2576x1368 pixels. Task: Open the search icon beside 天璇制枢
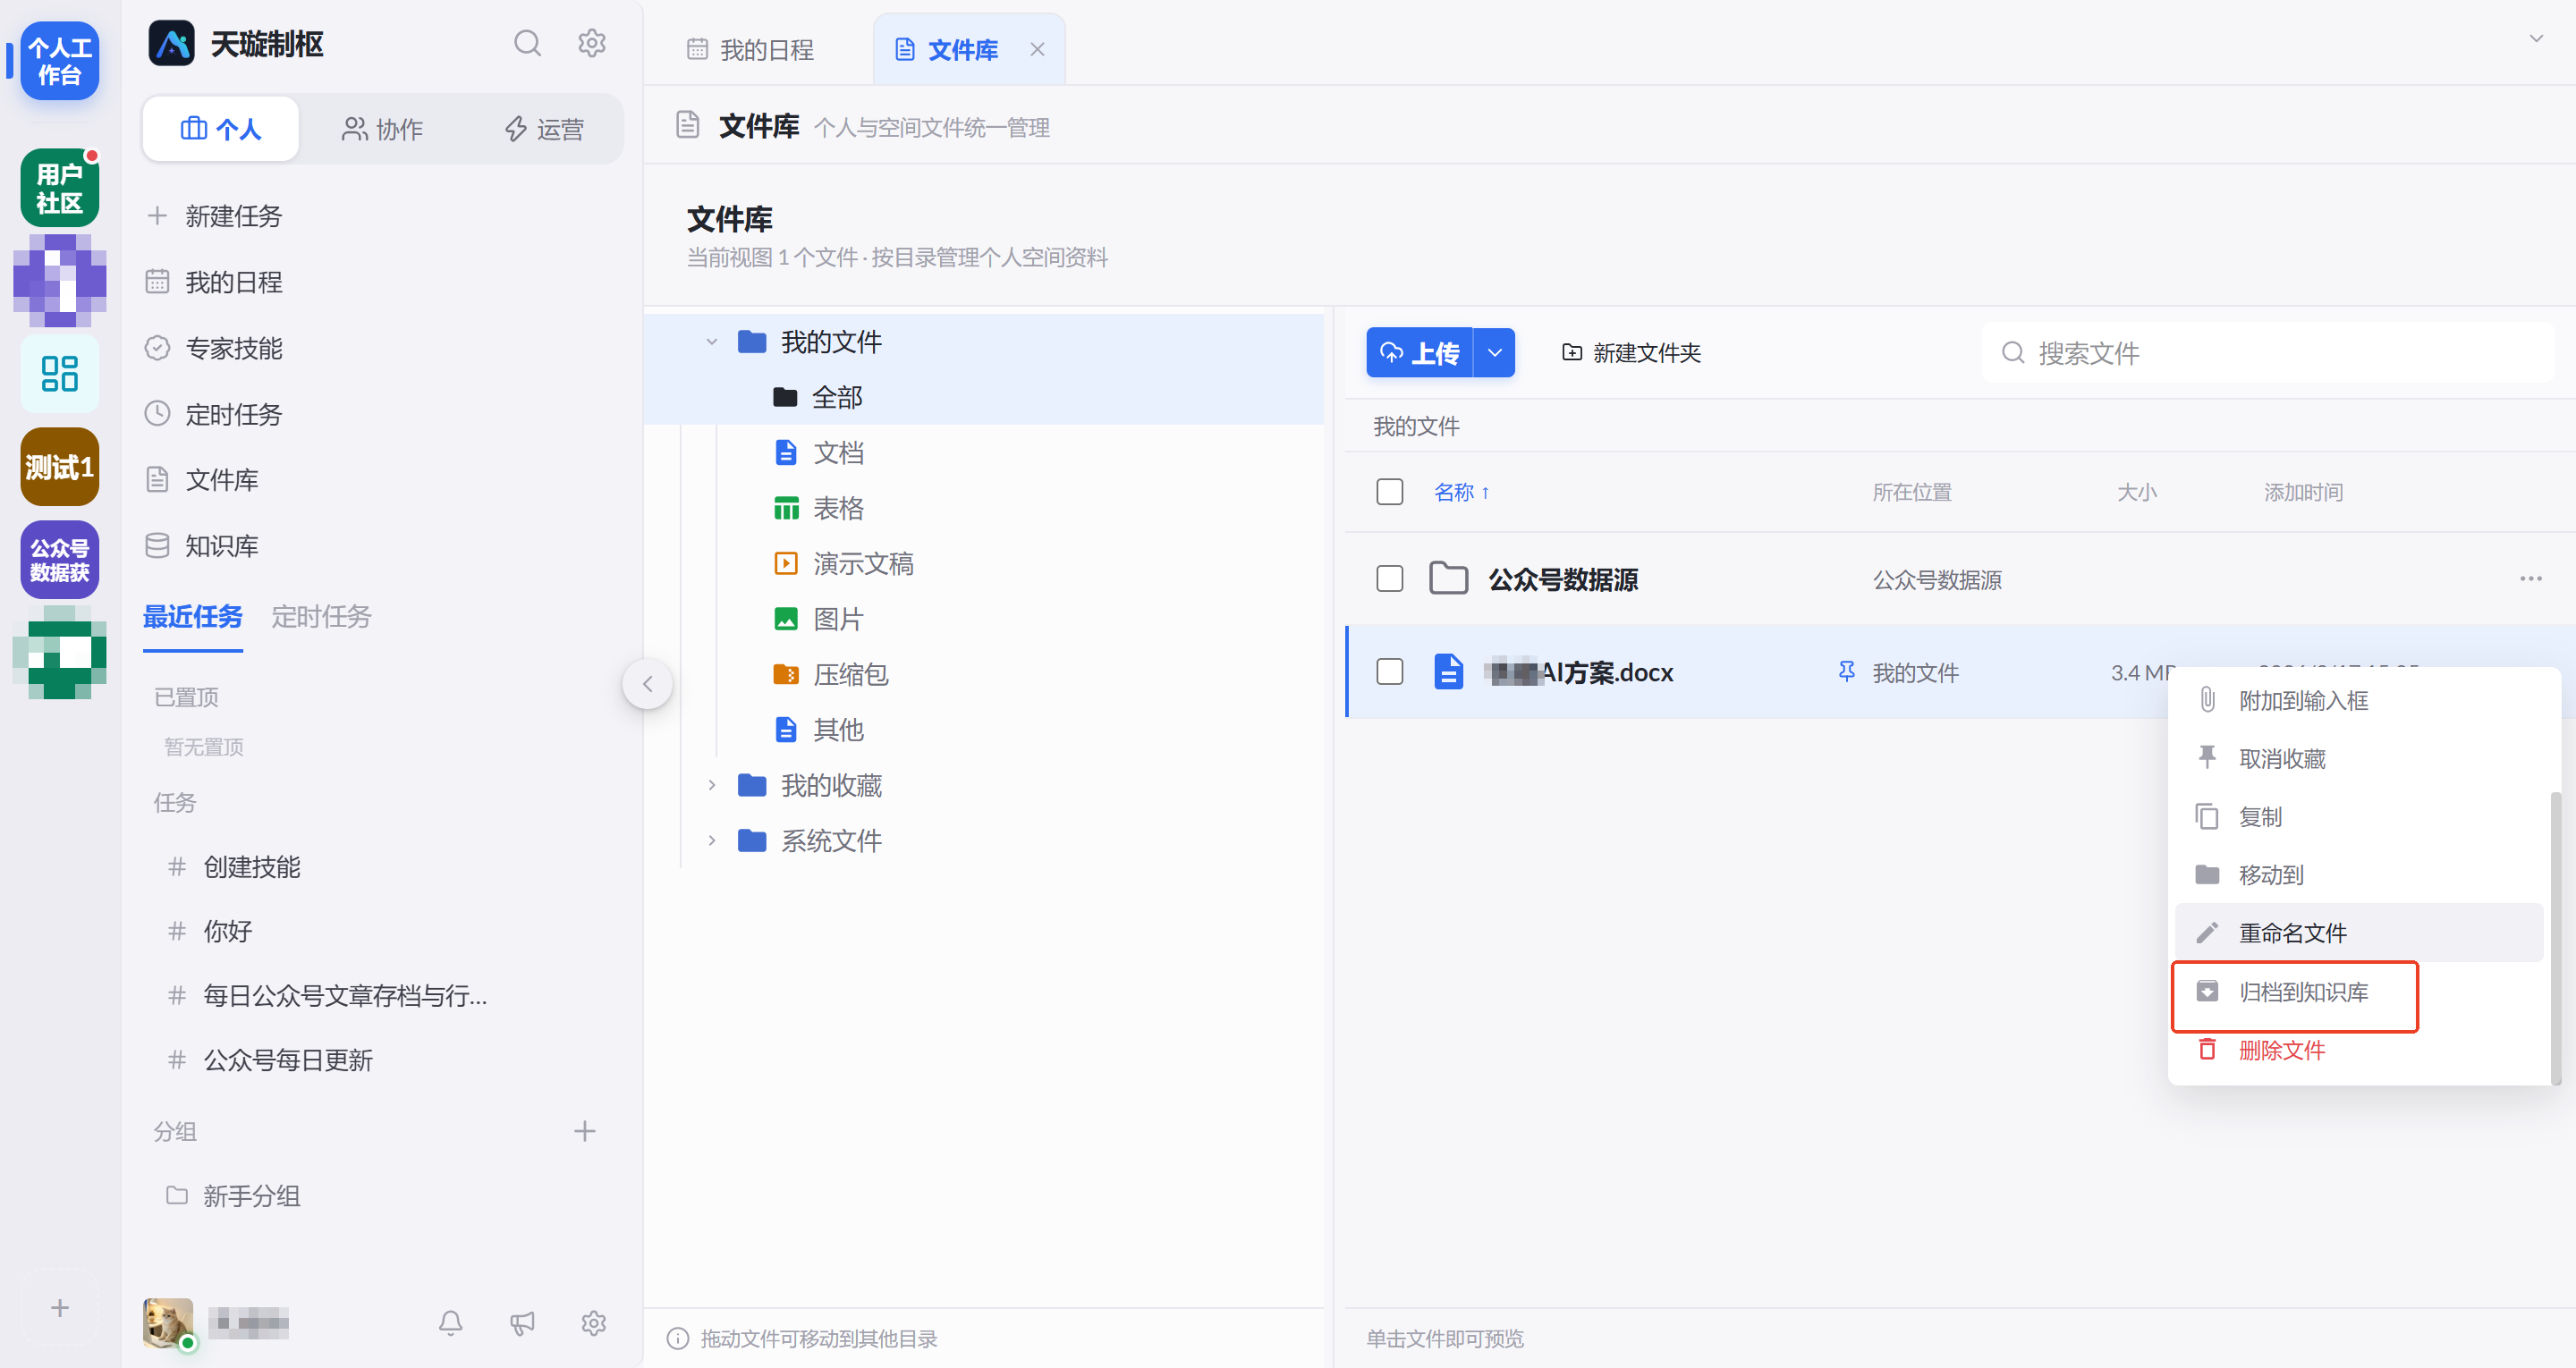[527, 43]
